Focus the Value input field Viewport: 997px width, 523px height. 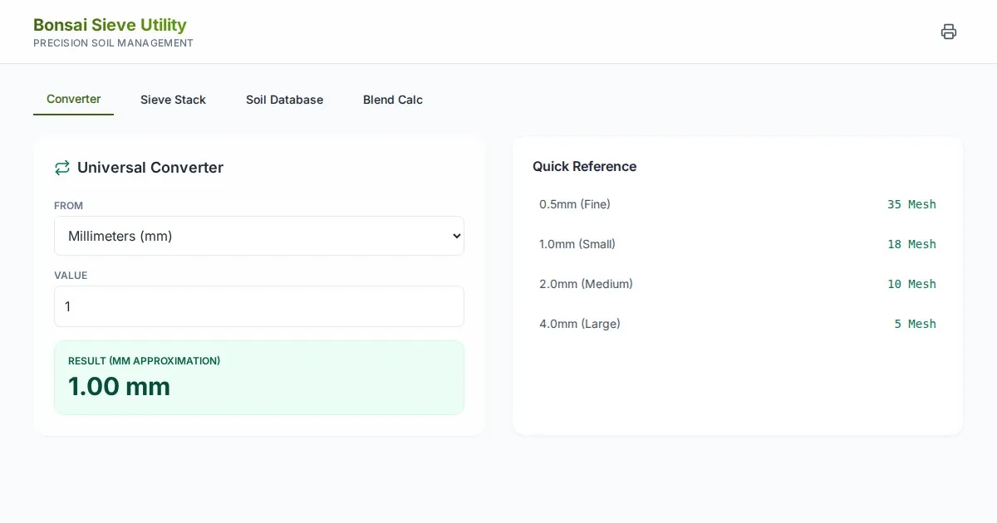point(258,306)
